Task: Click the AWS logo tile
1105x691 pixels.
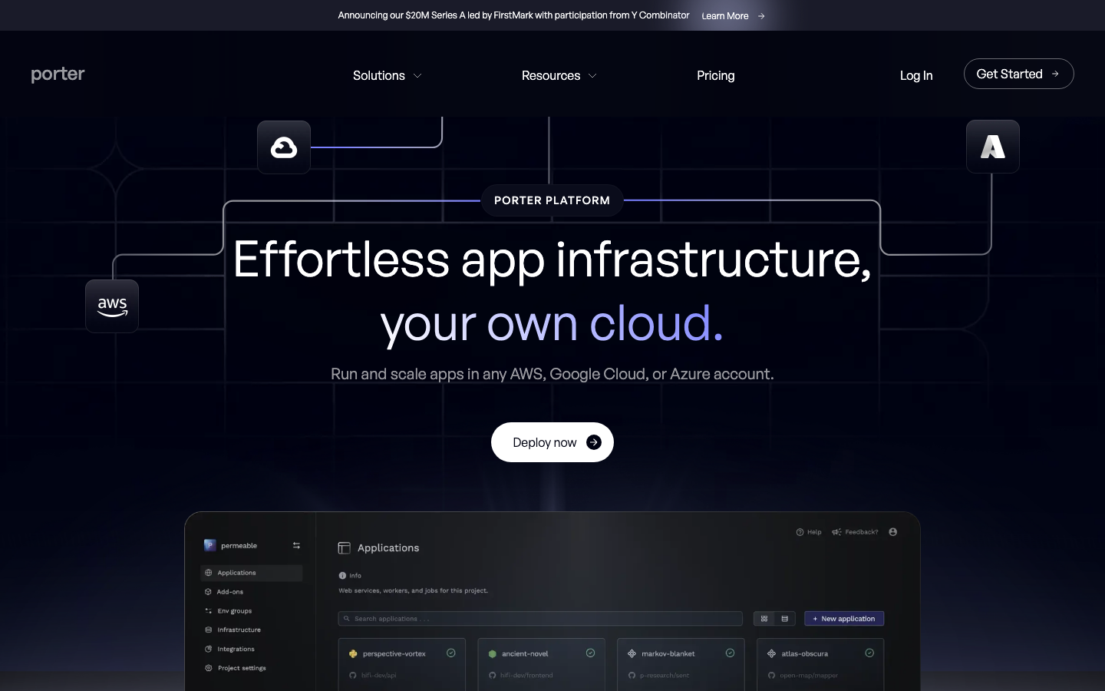Action: (112, 306)
